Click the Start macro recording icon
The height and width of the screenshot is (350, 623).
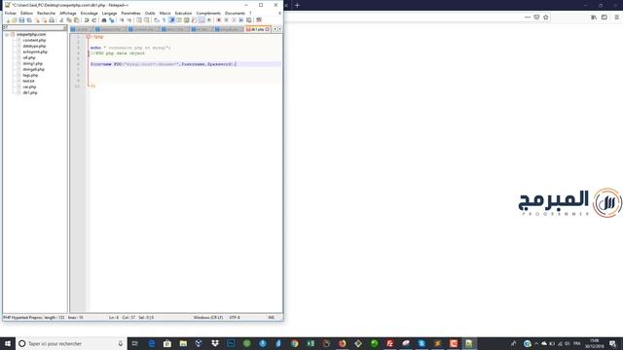pos(218,19)
